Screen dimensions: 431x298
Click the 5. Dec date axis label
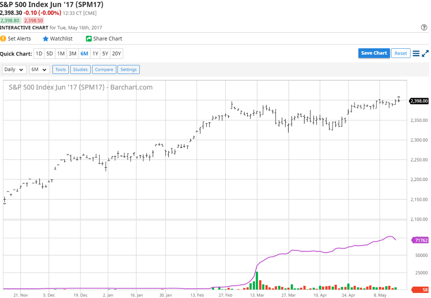49,295
